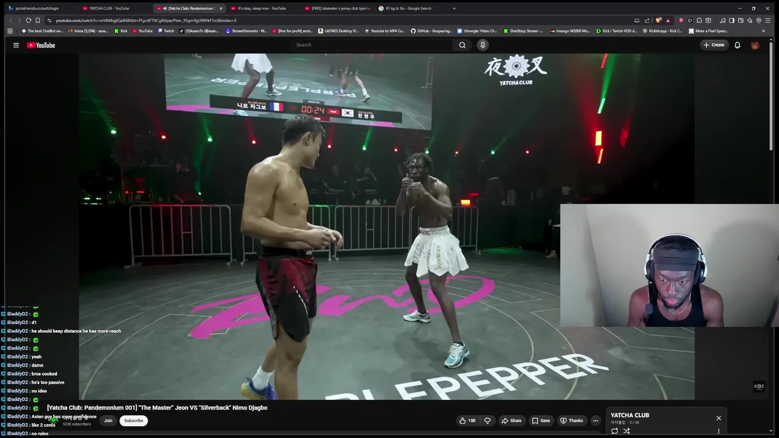
Task: Open the Make a Pixel Speech bookmark
Action: click(x=709, y=31)
